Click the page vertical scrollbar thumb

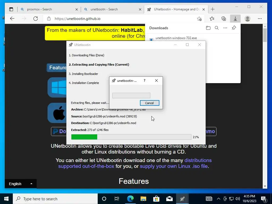(x=265, y=35)
